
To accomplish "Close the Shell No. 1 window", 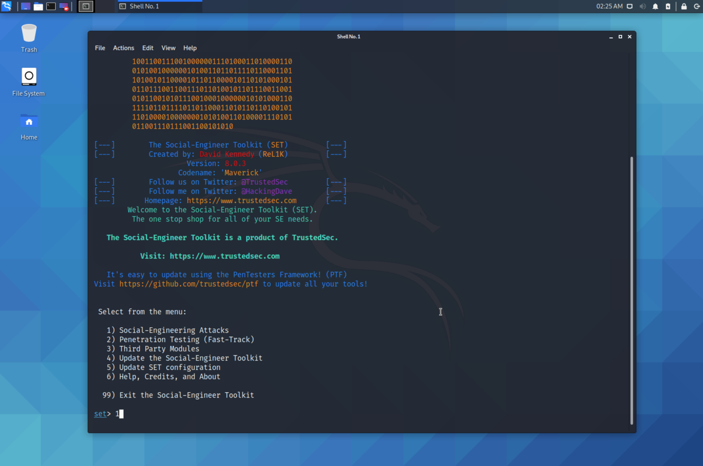I will [630, 36].
